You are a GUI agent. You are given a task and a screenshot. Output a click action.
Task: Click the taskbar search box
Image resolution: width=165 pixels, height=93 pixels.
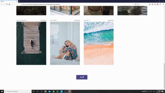click(x=18, y=91)
